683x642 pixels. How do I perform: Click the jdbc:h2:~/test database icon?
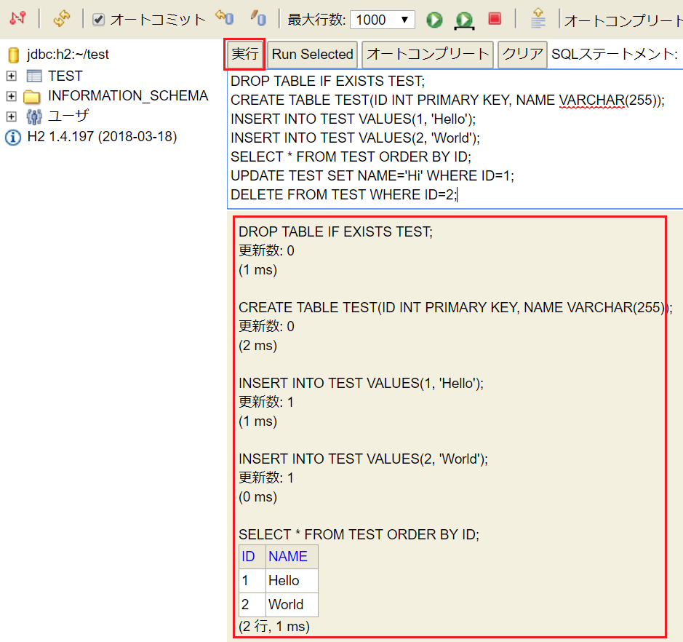click(x=14, y=55)
